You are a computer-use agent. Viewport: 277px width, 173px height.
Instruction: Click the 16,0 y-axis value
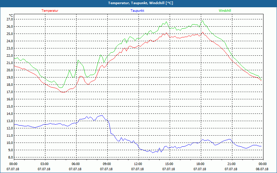pyautogui.click(x=10, y=99)
